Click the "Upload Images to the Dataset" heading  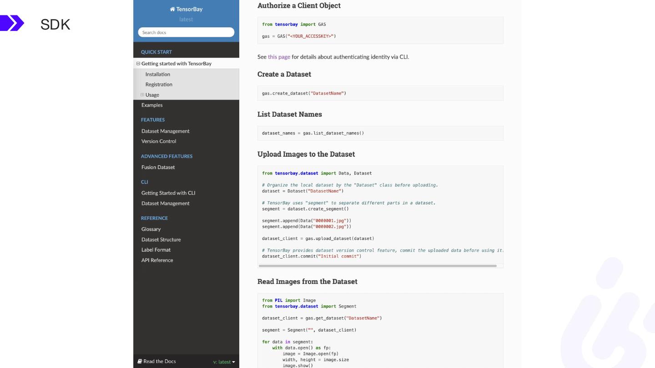(306, 154)
